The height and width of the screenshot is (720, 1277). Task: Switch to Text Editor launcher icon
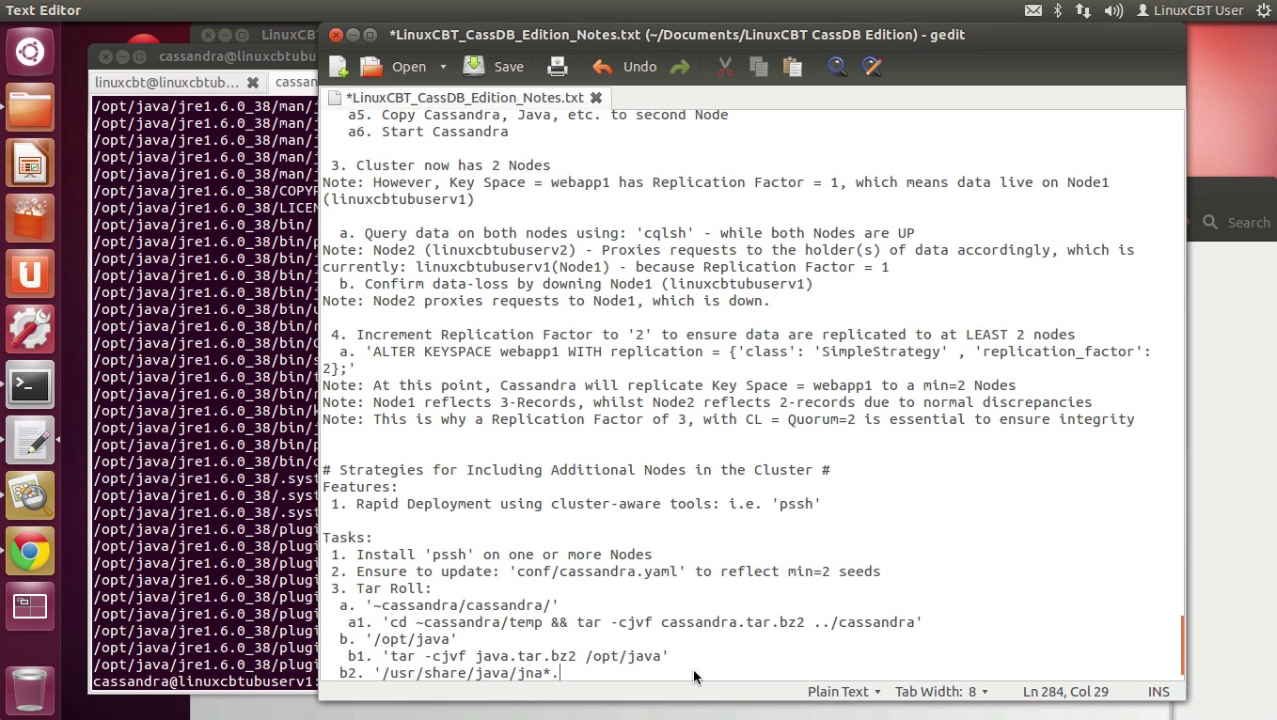pyautogui.click(x=30, y=441)
